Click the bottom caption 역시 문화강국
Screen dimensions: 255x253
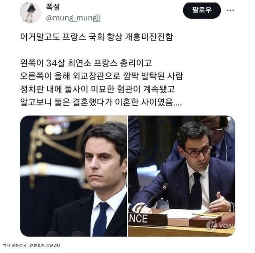click(x=32, y=245)
